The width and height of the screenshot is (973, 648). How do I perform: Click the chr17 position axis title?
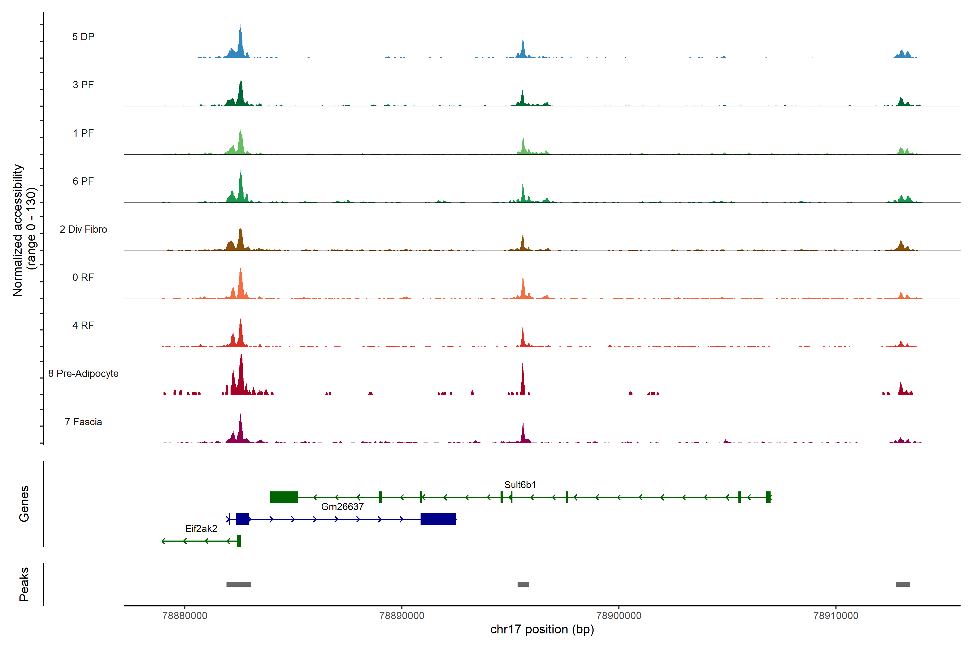click(x=542, y=629)
